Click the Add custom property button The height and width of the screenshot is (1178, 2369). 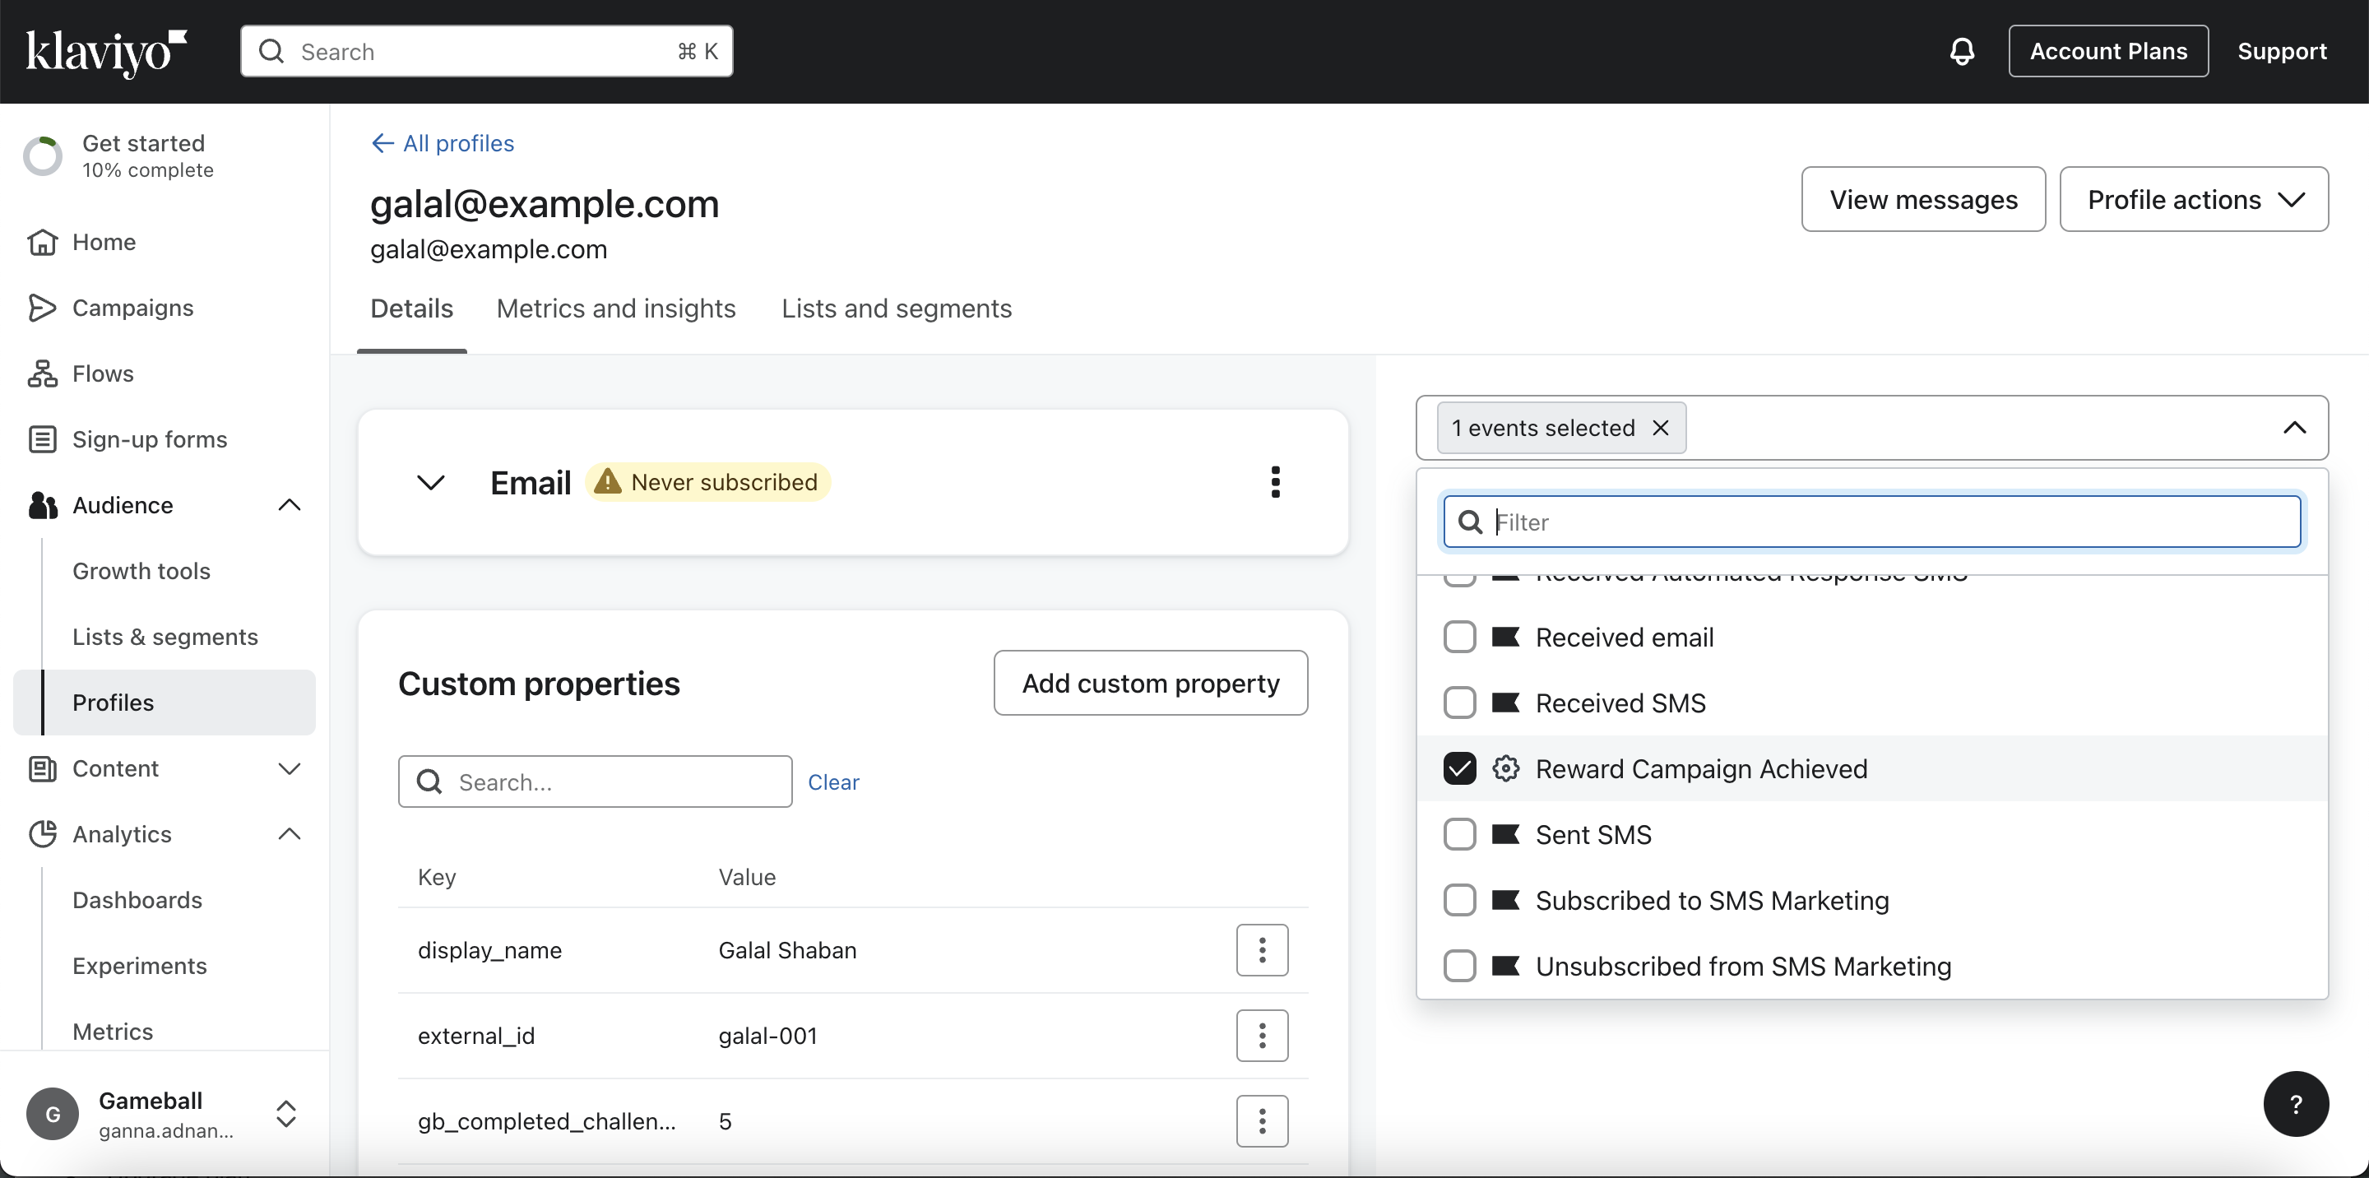coord(1151,684)
